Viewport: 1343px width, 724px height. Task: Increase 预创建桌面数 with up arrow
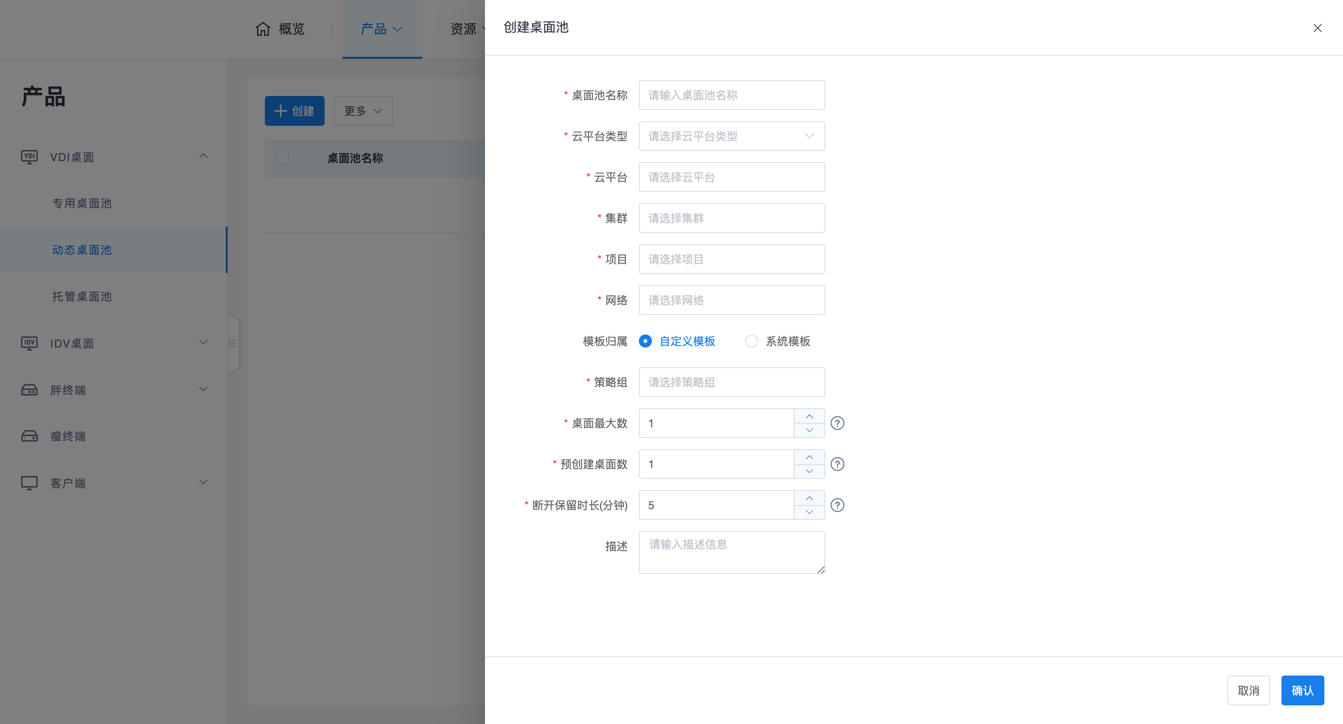(809, 458)
